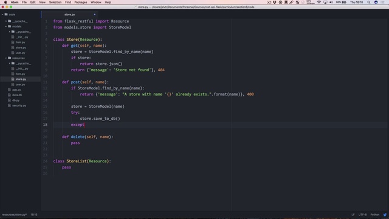Open the File menu
Screen dimensions: 389x219
24,2
